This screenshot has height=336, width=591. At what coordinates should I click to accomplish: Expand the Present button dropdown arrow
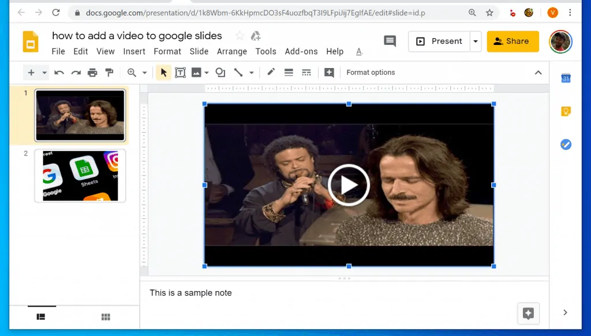pyautogui.click(x=476, y=41)
